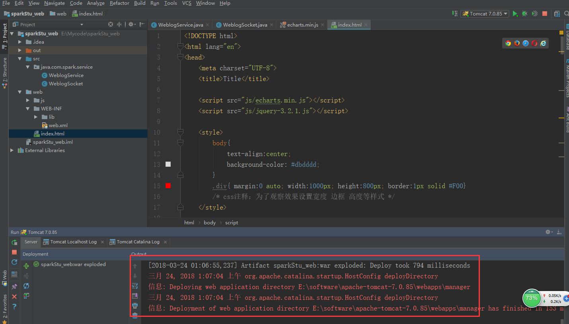Viewport: 569px width, 324px height.
Task: Print console output with printer icon
Action: pos(135,306)
